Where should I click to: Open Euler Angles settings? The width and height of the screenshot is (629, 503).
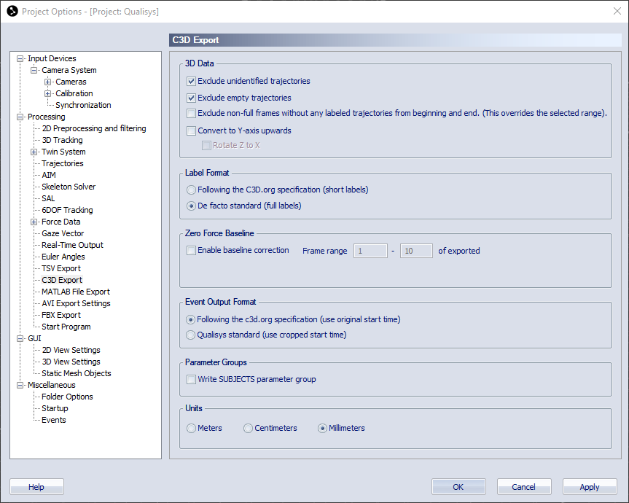click(63, 257)
